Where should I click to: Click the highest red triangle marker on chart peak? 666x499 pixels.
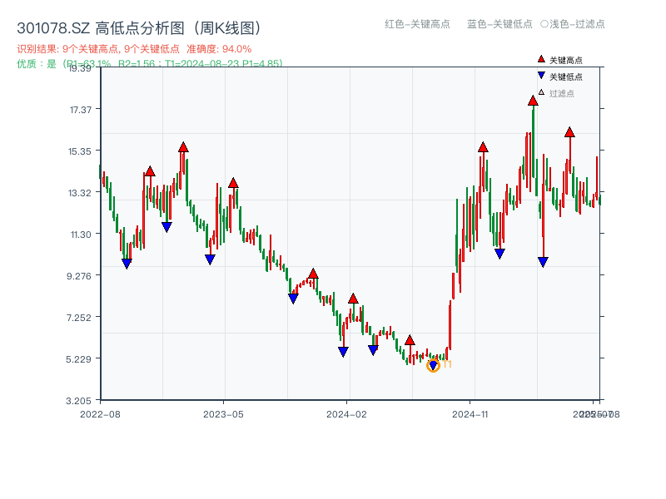click(x=532, y=101)
